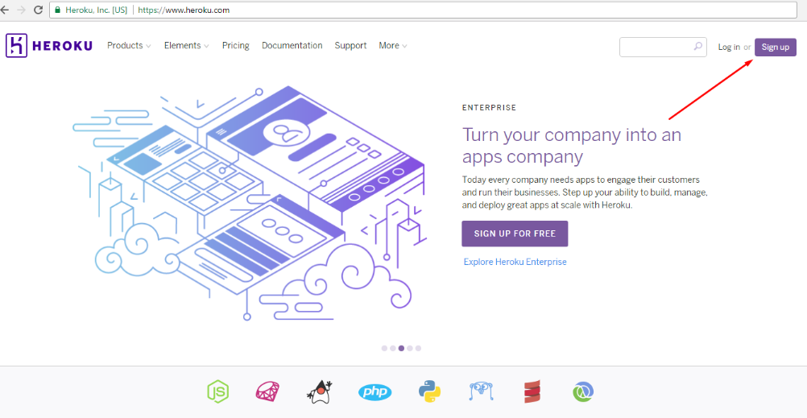Click the green padlock security icon
The width and height of the screenshot is (807, 418).
pyautogui.click(x=58, y=10)
